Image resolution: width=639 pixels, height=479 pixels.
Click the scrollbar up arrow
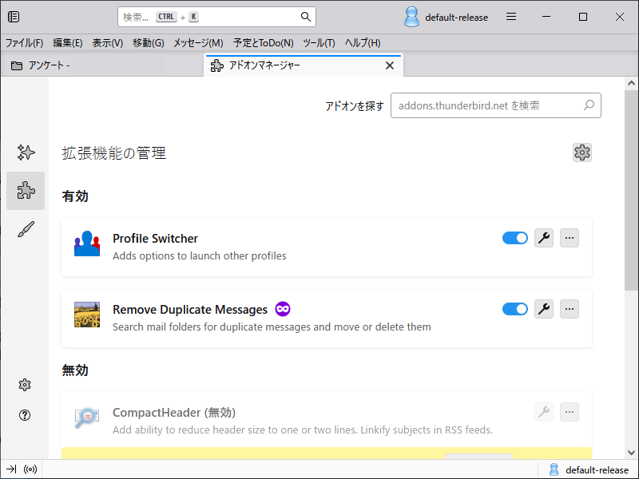click(x=631, y=84)
